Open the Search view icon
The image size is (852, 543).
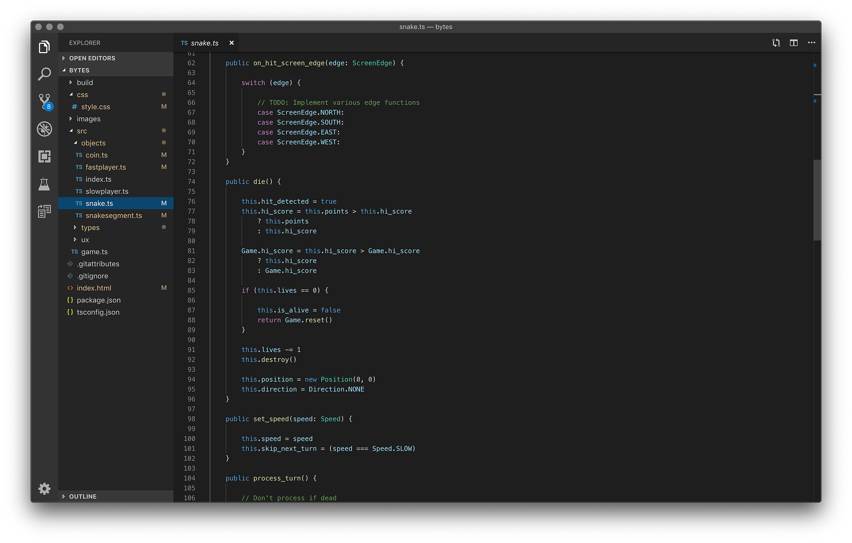pyautogui.click(x=44, y=74)
